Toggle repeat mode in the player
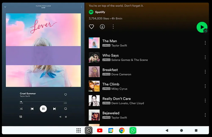Viewport: 212px width, 137px height. click(66, 109)
